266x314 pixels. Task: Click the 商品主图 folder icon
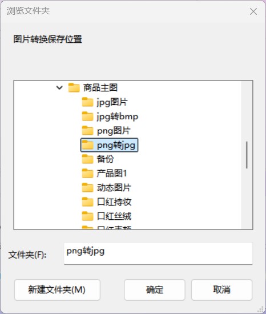(74, 88)
